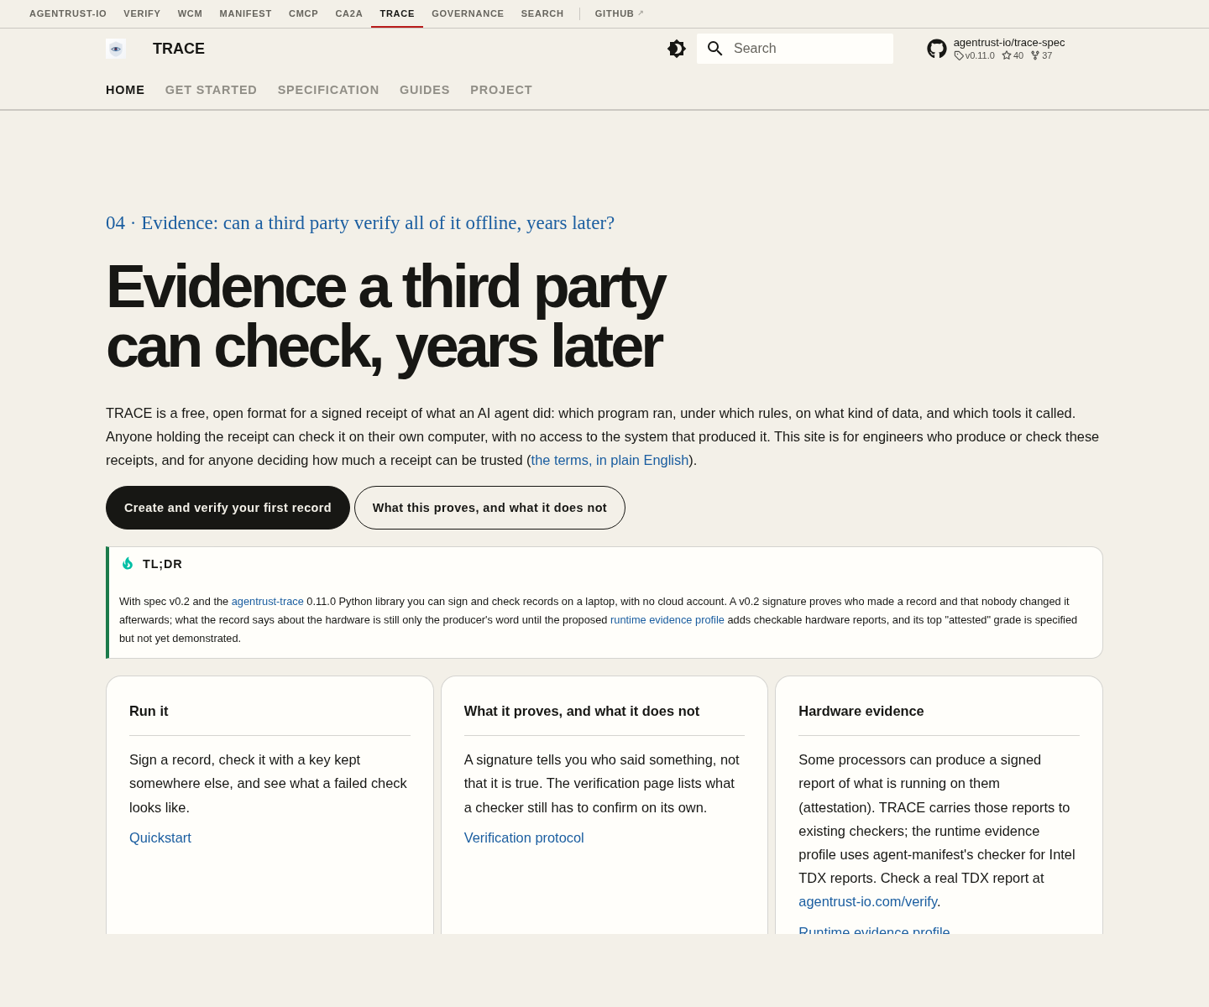
Task: Click the search magnifier icon
Action: tap(715, 49)
